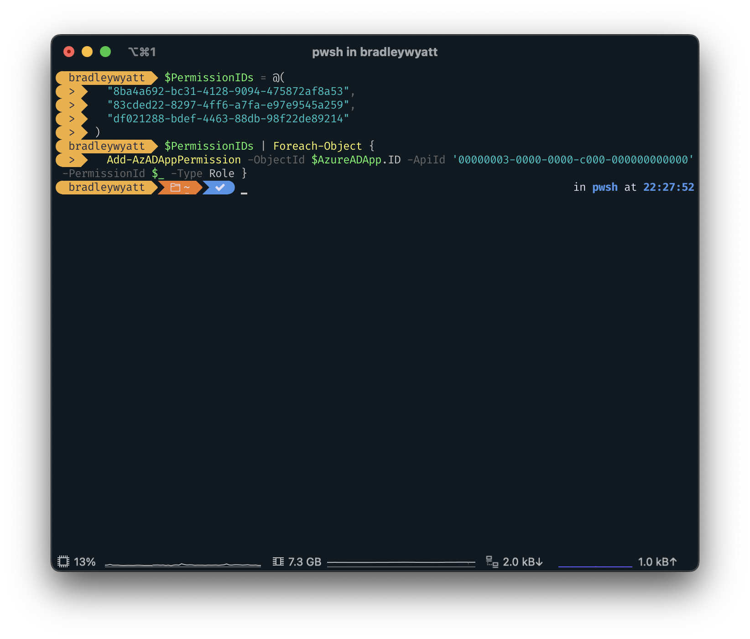
Task: Click the '00000003-0000-0000-c000-000000000000' API ID string
Action: (573, 160)
